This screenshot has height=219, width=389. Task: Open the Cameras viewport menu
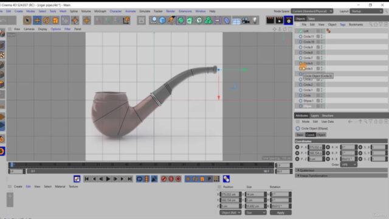29,29
